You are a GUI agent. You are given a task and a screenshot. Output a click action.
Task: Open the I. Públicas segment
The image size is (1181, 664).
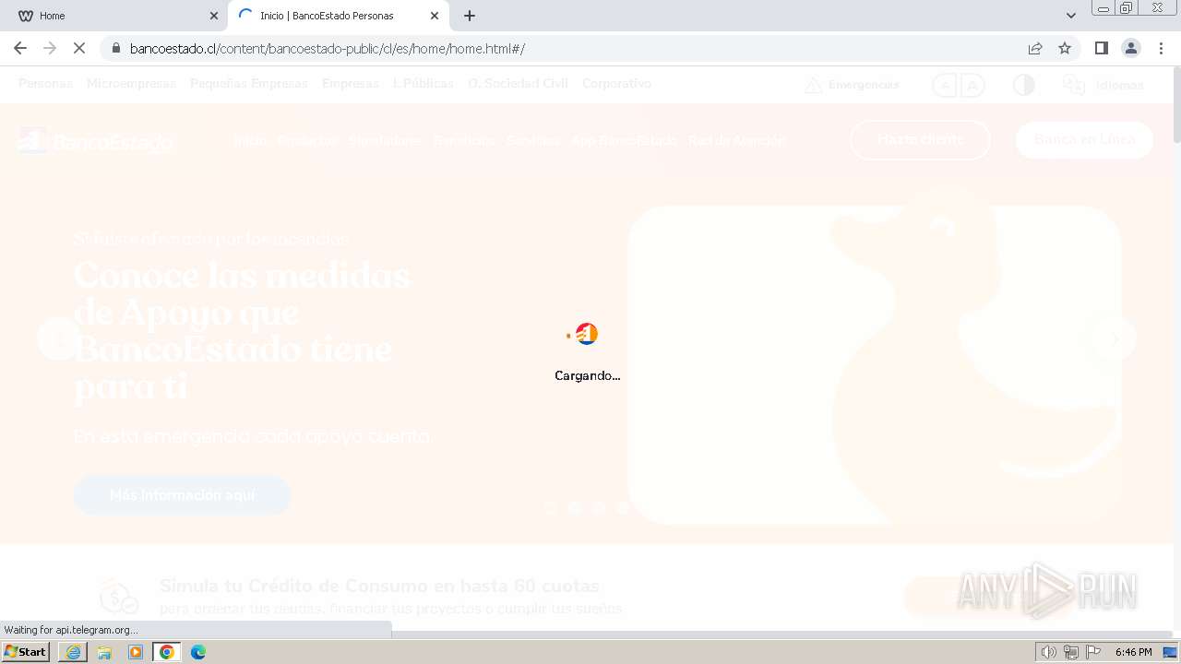click(423, 83)
